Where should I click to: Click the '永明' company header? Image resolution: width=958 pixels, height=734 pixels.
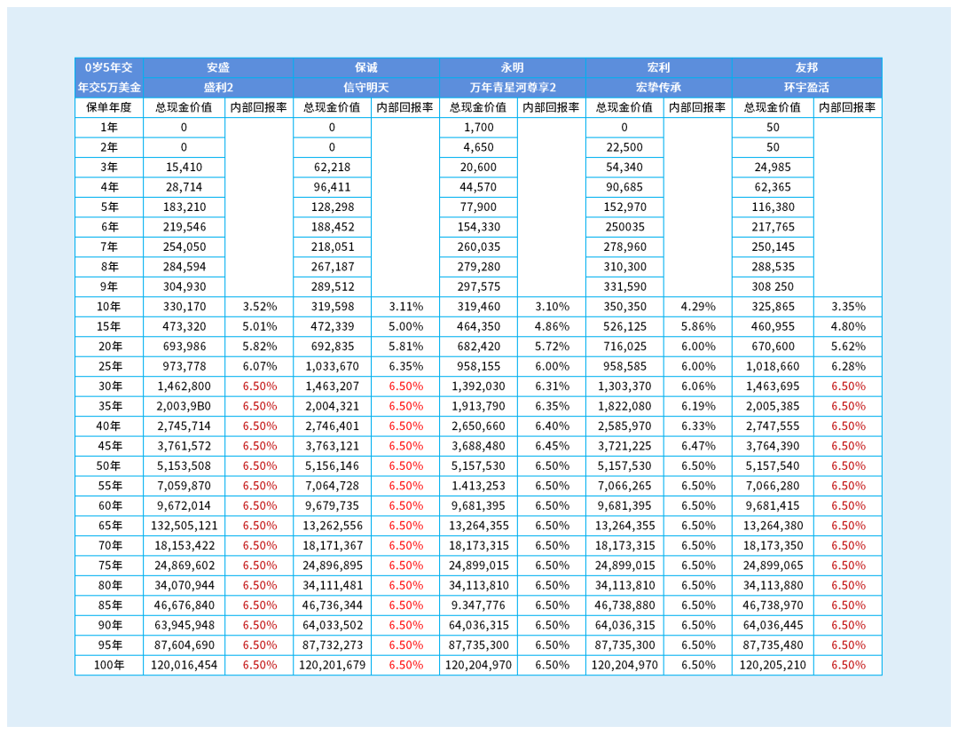pyautogui.click(x=512, y=67)
